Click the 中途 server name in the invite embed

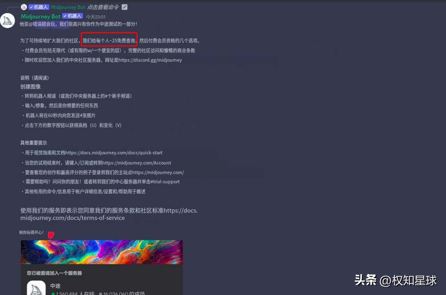coord(55,286)
